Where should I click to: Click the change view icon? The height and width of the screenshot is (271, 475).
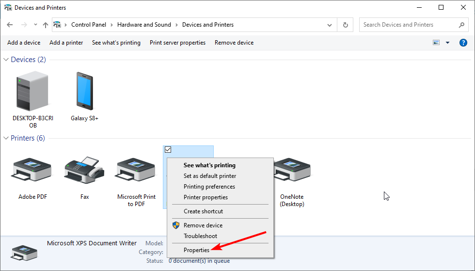(x=436, y=43)
